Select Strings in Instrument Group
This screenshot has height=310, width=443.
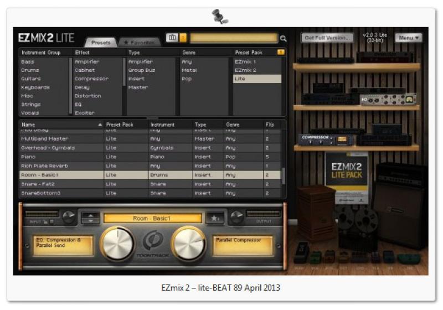tap(31, 105)
